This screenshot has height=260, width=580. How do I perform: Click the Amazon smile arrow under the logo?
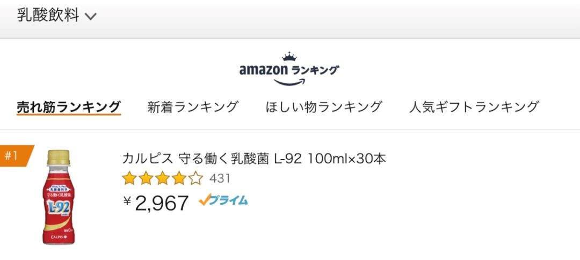point(289,81)
